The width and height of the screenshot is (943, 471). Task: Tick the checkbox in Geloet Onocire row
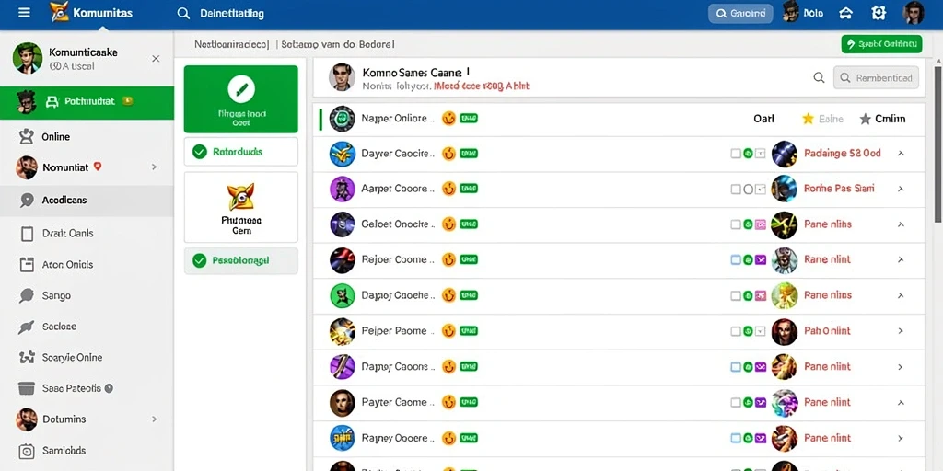(x=736, y=224)
